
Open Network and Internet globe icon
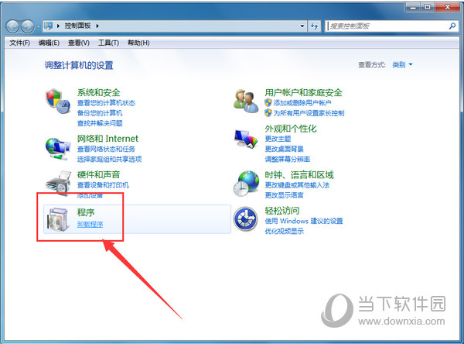[58, 149]
